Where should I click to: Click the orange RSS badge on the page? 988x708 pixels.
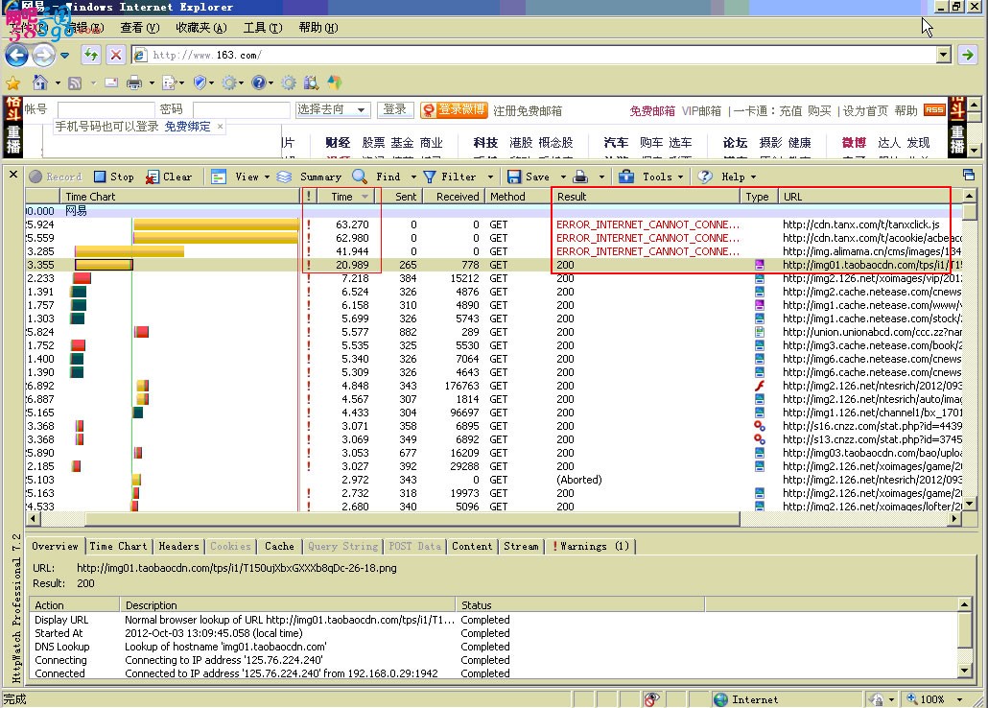934,110
